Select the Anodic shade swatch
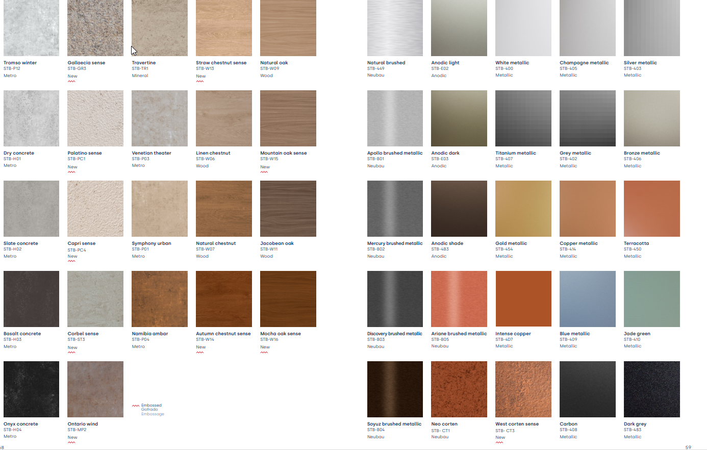 pyautogui.click(x=459, y=209)
